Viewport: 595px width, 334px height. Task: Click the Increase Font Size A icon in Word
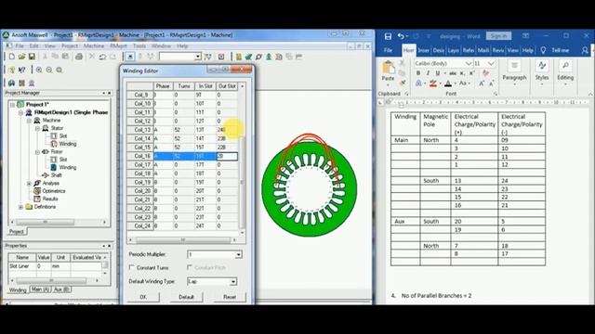[x=482, y=83]
